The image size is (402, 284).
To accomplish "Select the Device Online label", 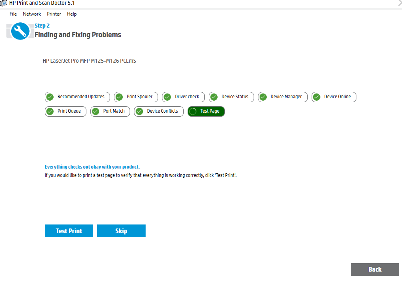I will (337, 97).
